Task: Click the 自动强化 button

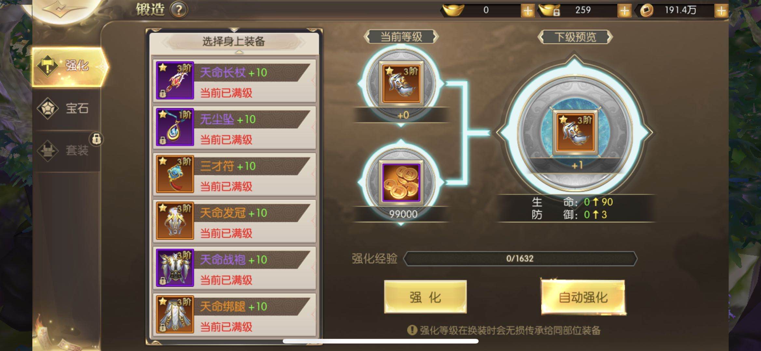Action: (583, 297)
